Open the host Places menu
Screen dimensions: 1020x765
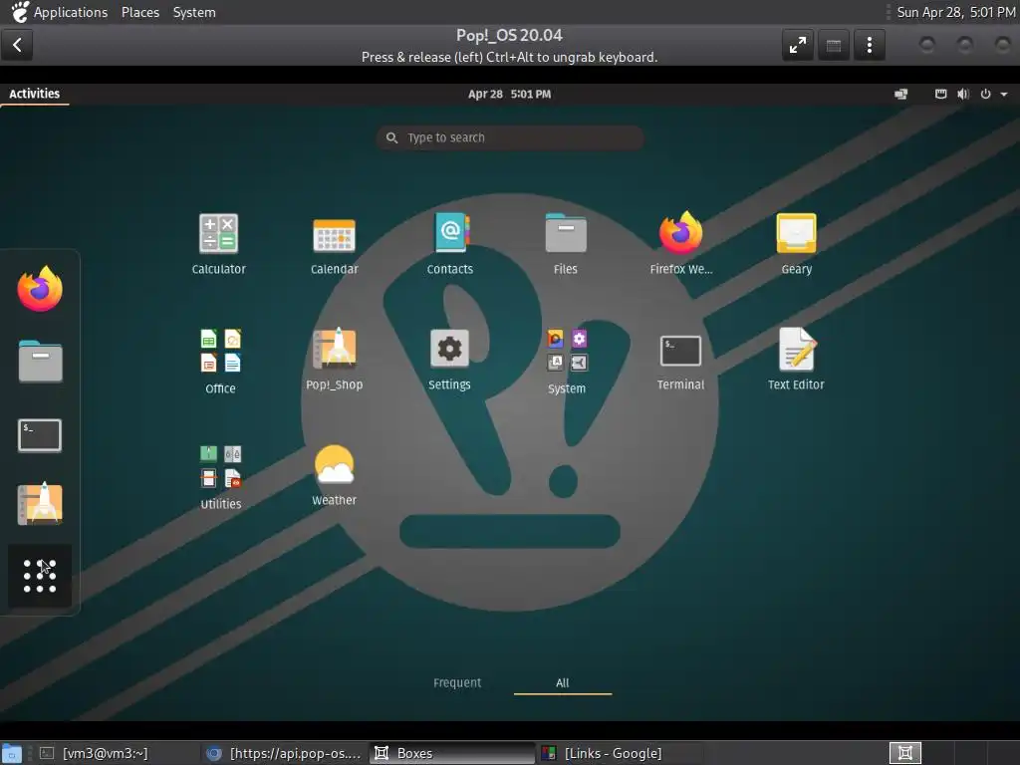[140, 12]
